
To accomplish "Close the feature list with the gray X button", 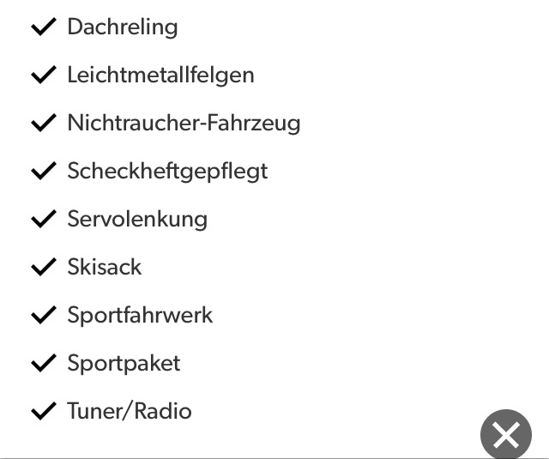I will point(505,435).
